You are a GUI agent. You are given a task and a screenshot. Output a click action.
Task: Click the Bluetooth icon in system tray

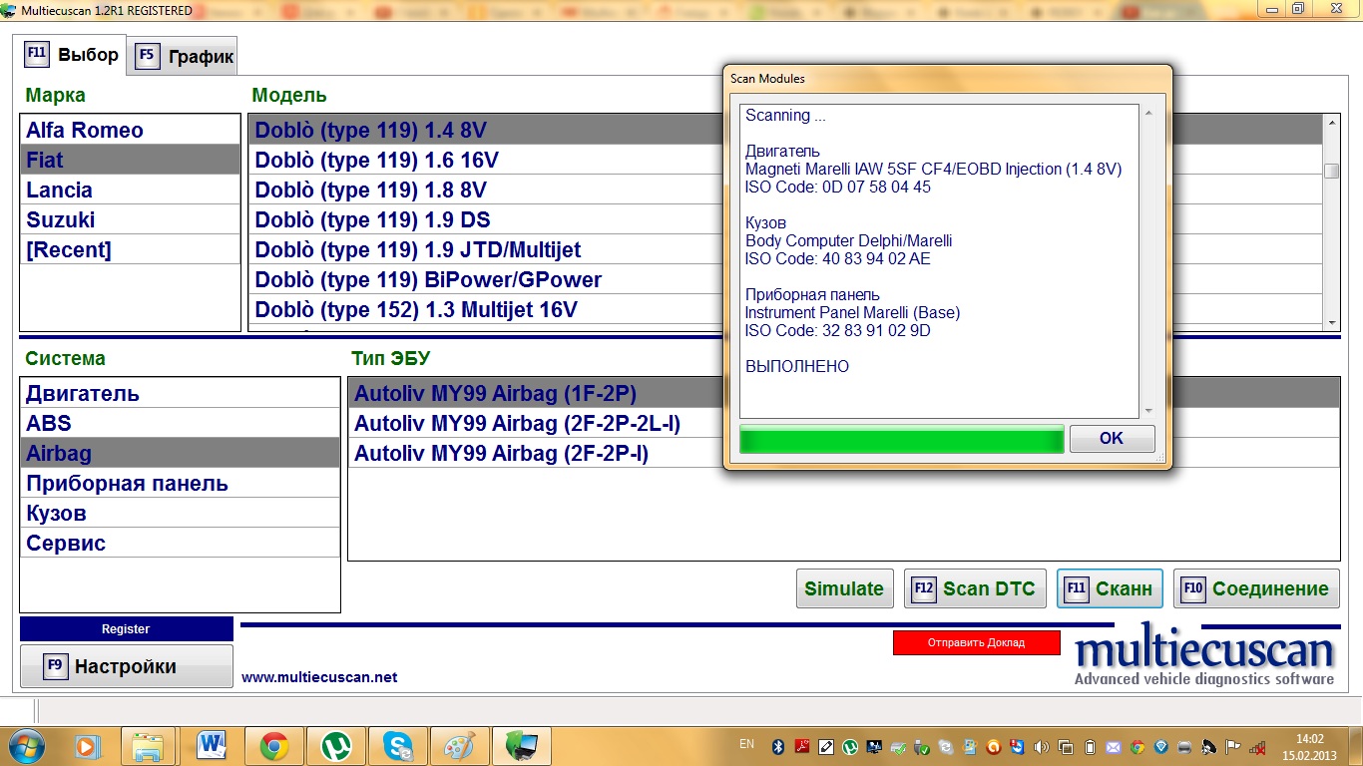click(778, 746)
